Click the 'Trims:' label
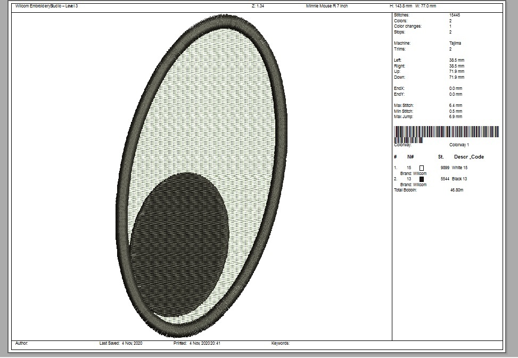The height and width of the screenshot is (358, 518). click(400, 49)
